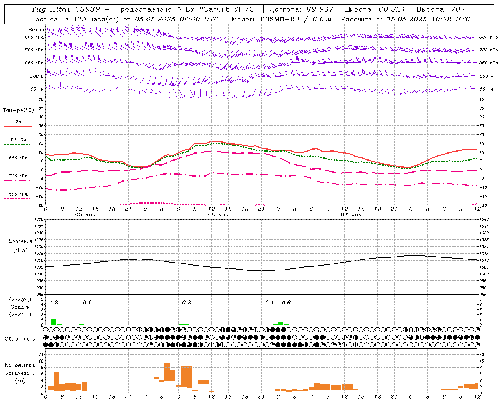Viewport: 500px width, 400px height.
Task: Click the Рассчитано: 05.05.2025 10:38 UTC timestamp
Action: pyautogui.click(x=405, y=19)
